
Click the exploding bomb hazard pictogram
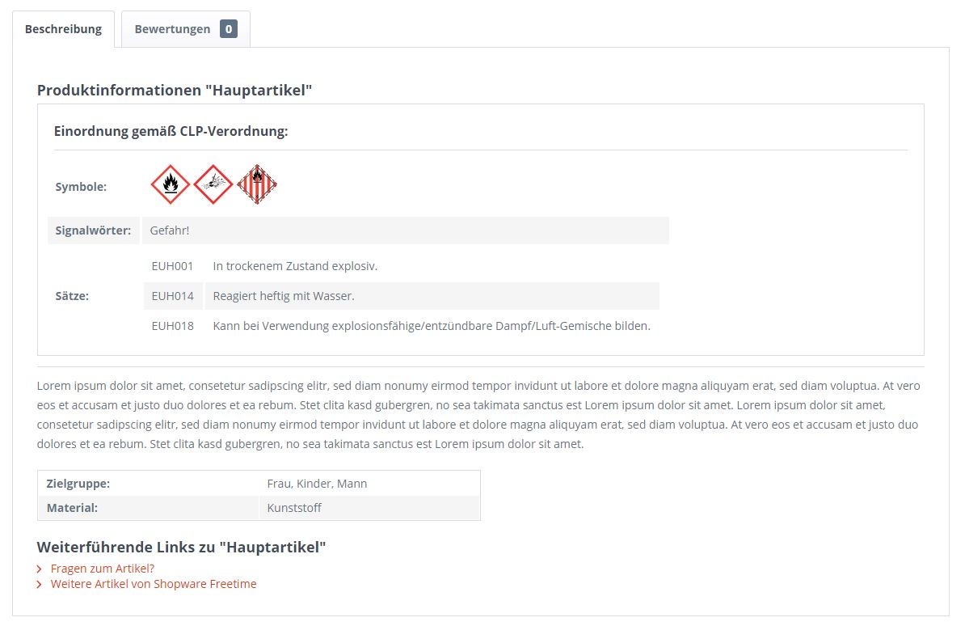213,184
